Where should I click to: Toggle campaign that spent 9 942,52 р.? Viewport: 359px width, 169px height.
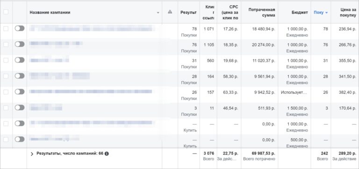point(20,92)
